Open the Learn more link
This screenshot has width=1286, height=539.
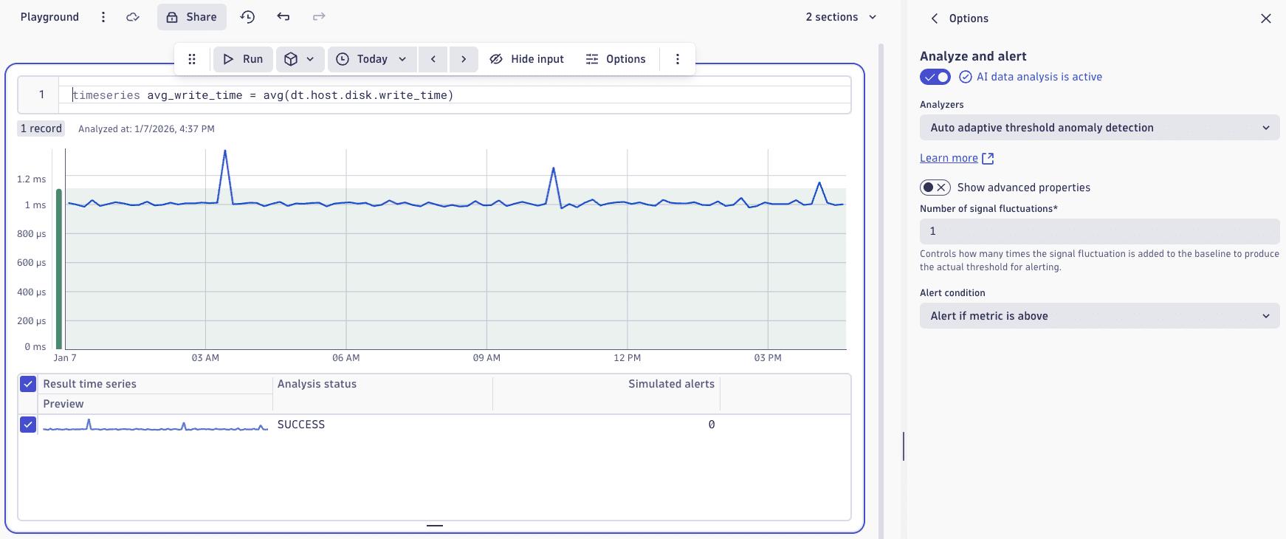coord(957,158)
